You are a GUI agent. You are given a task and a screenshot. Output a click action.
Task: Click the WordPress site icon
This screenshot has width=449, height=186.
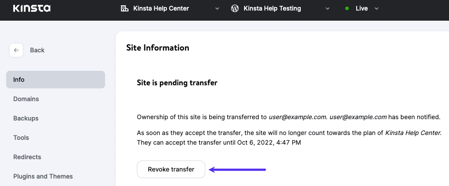click(235, 8)
